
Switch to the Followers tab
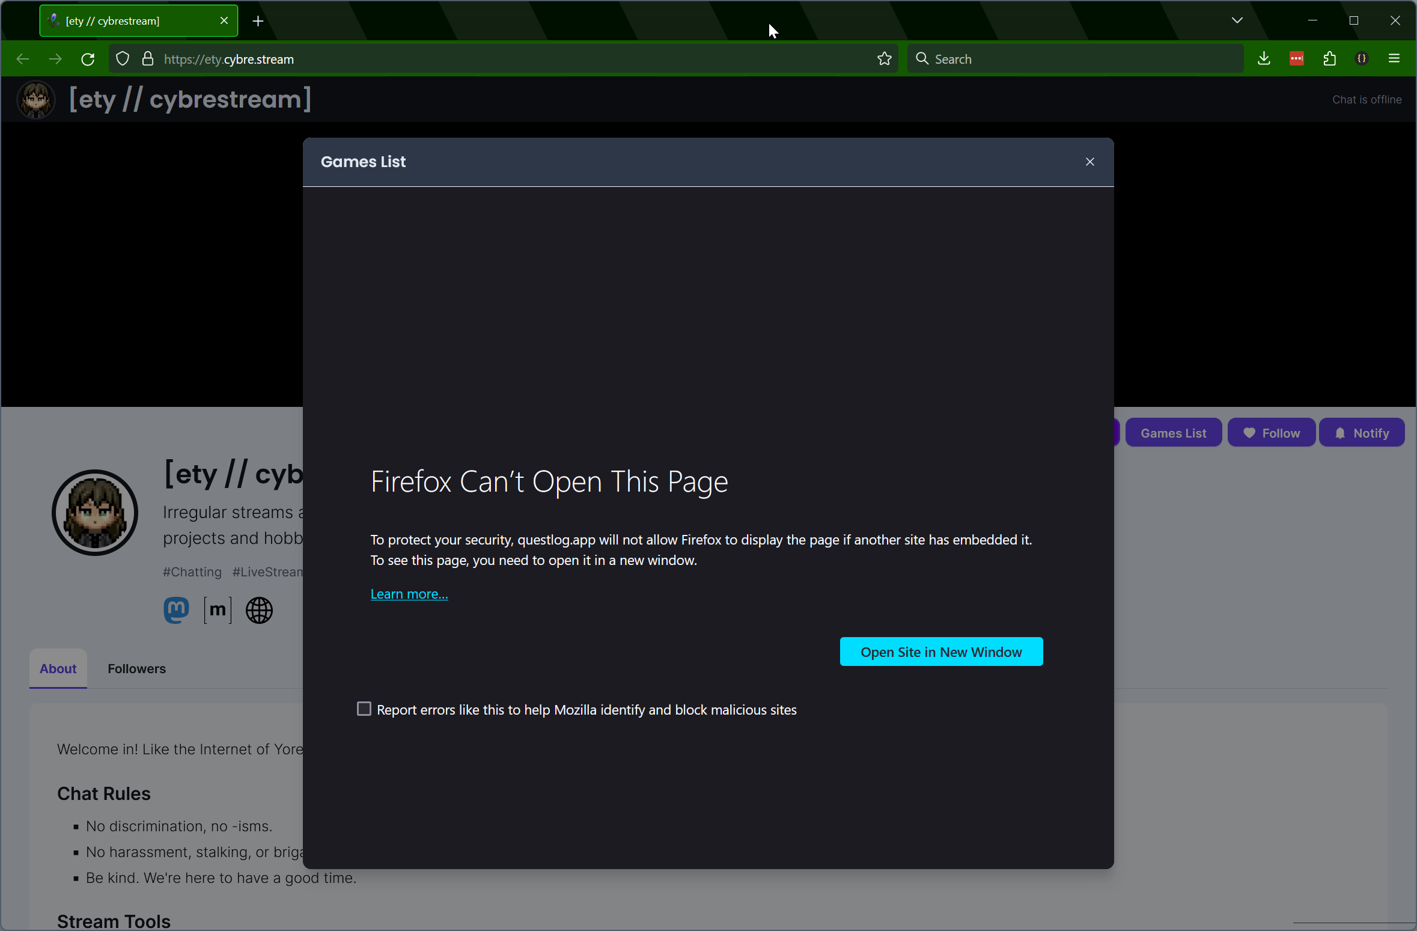(x=136, y=668)
